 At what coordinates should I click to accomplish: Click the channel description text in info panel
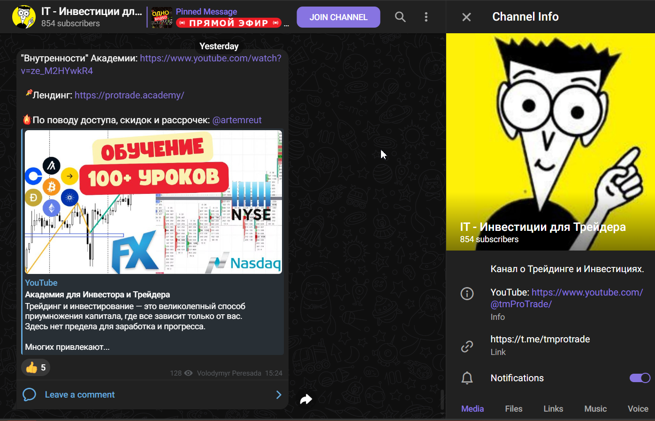(x=567, y=269)
